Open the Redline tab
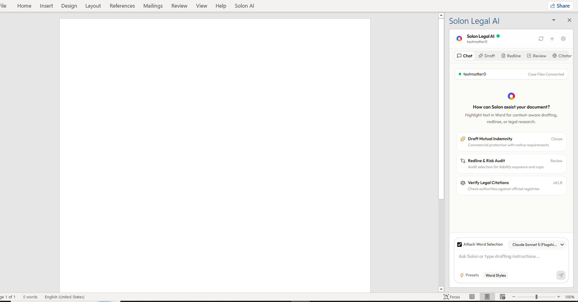Image resolution: width=578 pixels, height=302 pixels. tap(511, 56)
